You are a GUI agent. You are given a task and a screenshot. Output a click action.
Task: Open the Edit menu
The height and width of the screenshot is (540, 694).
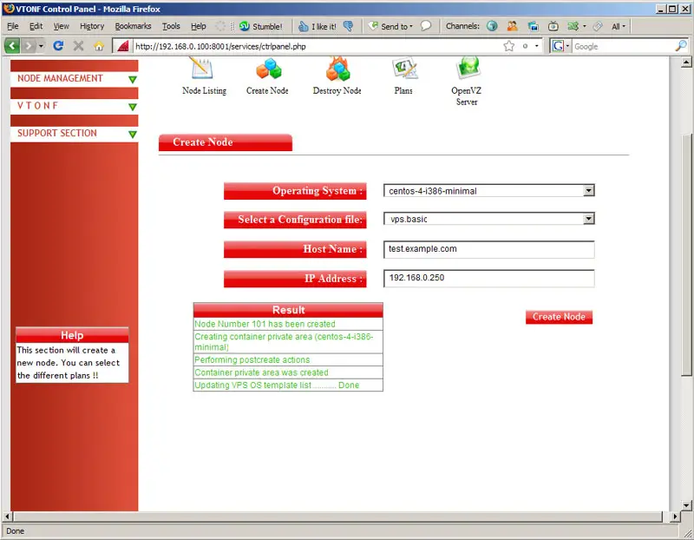point(36,27)
